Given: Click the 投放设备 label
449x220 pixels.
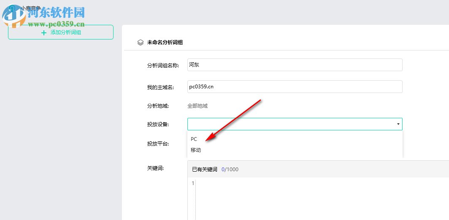Looking at the screenshot, I should tap(158, 125).
